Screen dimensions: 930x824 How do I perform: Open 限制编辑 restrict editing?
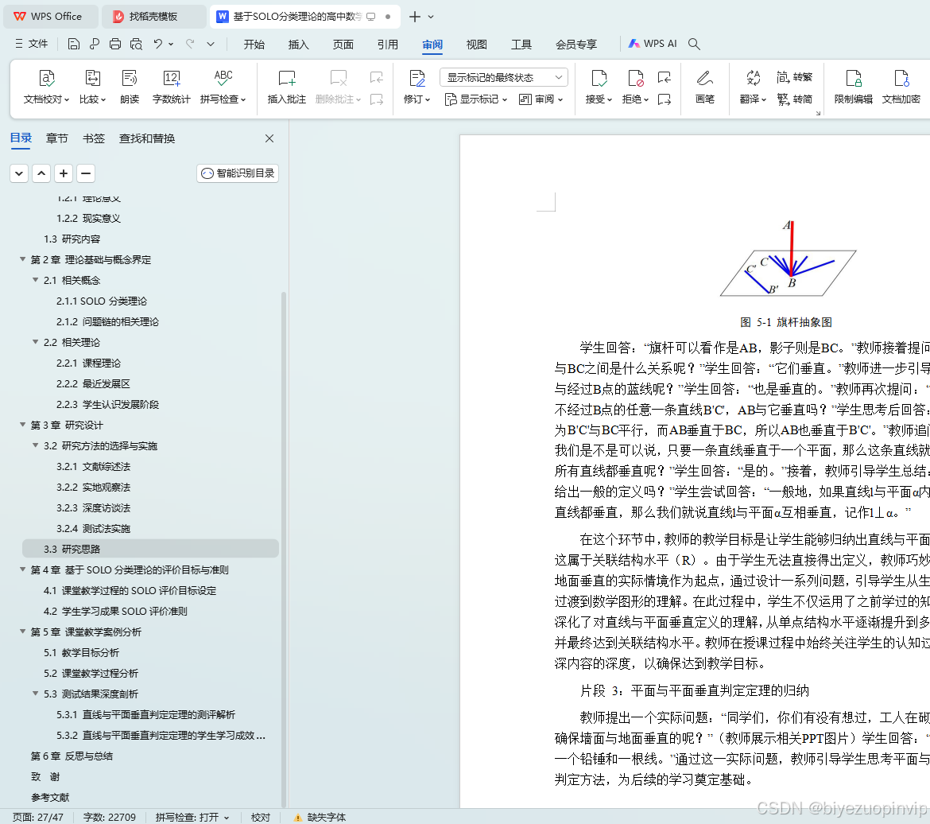[x=854, y=87]
